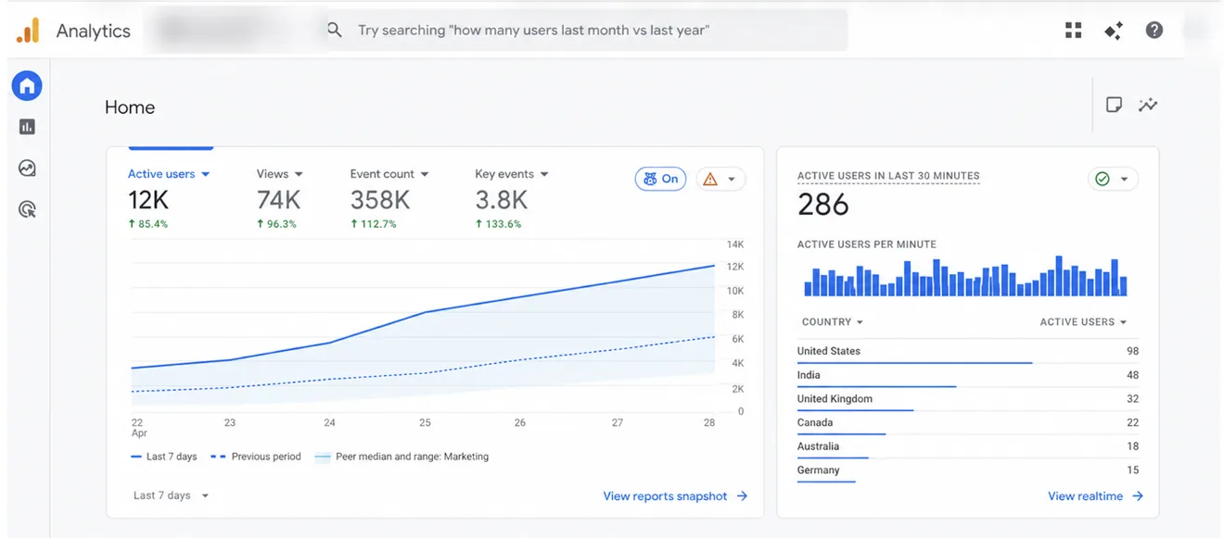The height and width of the screenshot is (538, 1224).
Task: Click the Germany country row
Action: click(967, 471)
